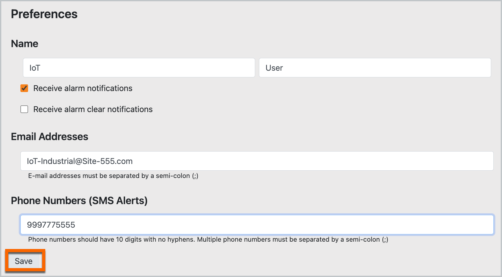Check the Receive alarm clear notifications box
Screen dimensions: 502x277
coord(24,109)
